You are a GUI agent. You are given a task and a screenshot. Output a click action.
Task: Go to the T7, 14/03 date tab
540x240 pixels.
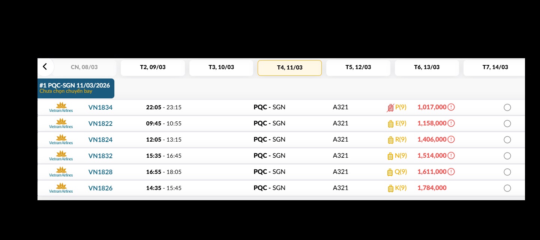[495, 68]
